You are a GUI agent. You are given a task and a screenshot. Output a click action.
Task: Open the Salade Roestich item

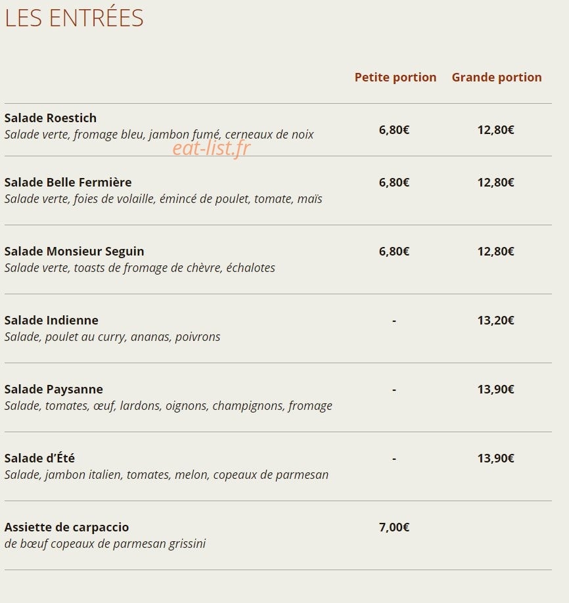51,118
